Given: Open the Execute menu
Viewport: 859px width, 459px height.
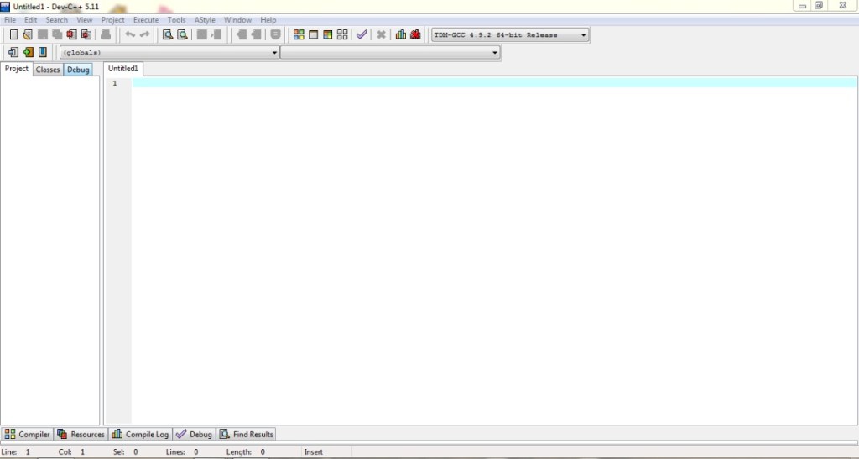Looking at the screenshot, I should (145, 20).
